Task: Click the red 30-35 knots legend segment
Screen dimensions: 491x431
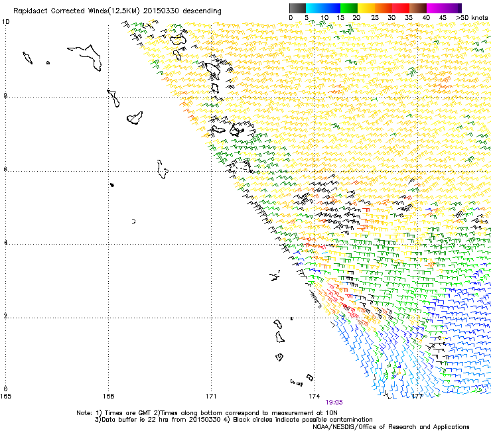Action: (401, 8)
